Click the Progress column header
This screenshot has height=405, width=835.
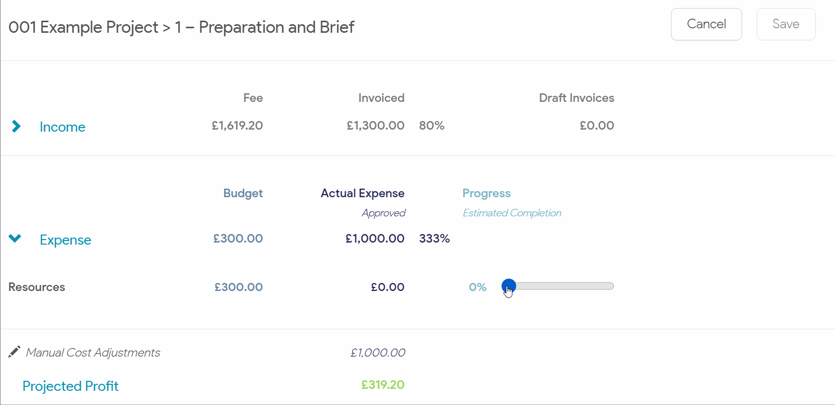click(x=486, y=193)
